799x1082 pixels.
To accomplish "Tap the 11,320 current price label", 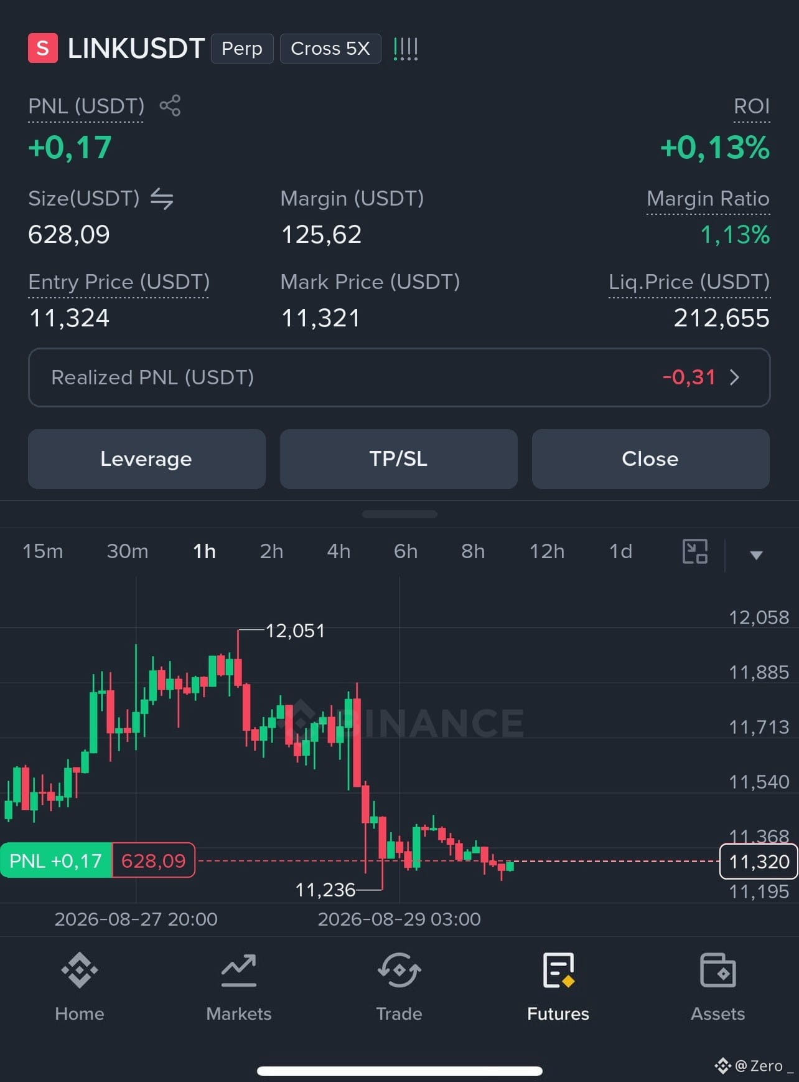I will click(759, 861).
